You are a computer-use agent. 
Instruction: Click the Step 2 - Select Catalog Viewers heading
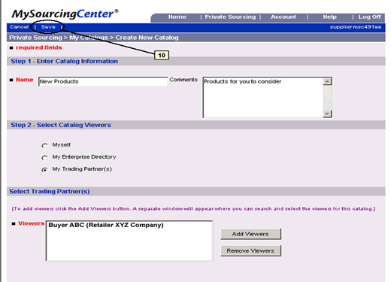tap(61, 125)
